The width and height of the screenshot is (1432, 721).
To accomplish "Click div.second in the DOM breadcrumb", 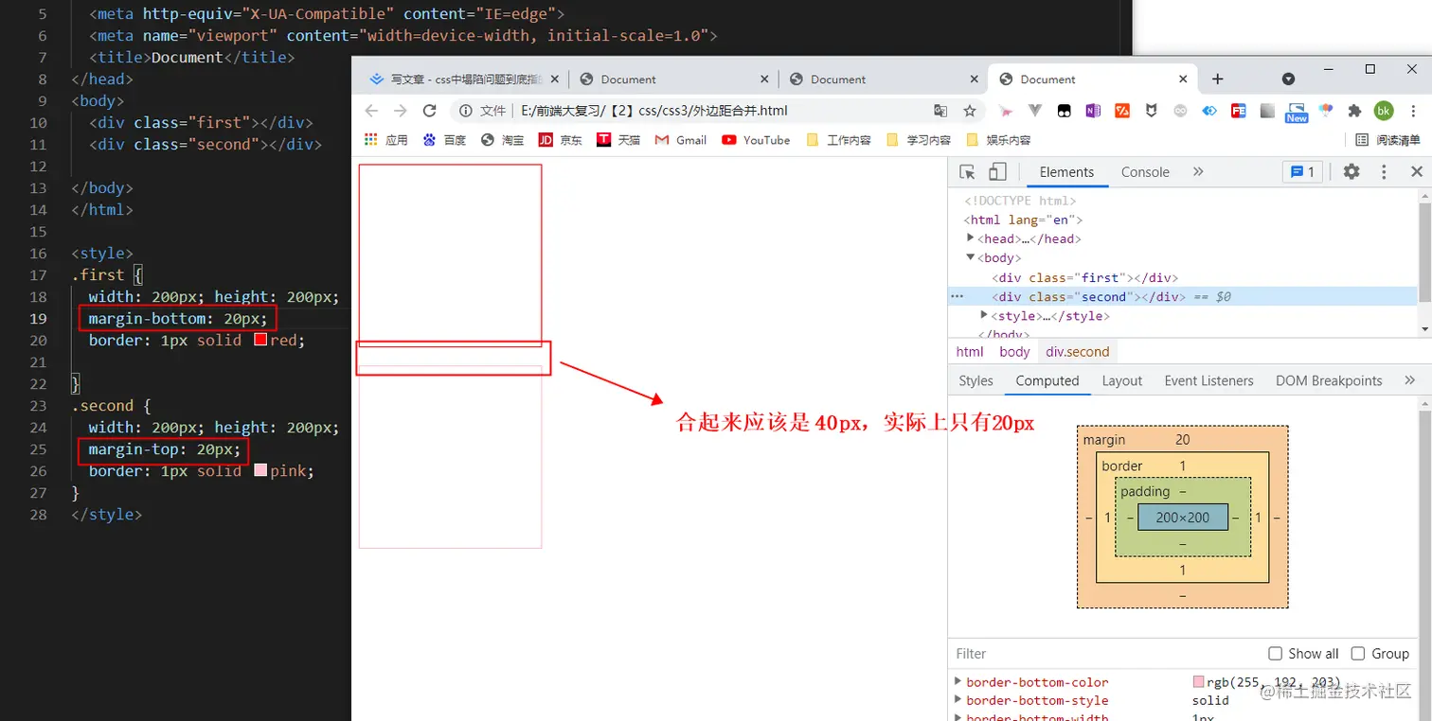I will (1078, 351).
